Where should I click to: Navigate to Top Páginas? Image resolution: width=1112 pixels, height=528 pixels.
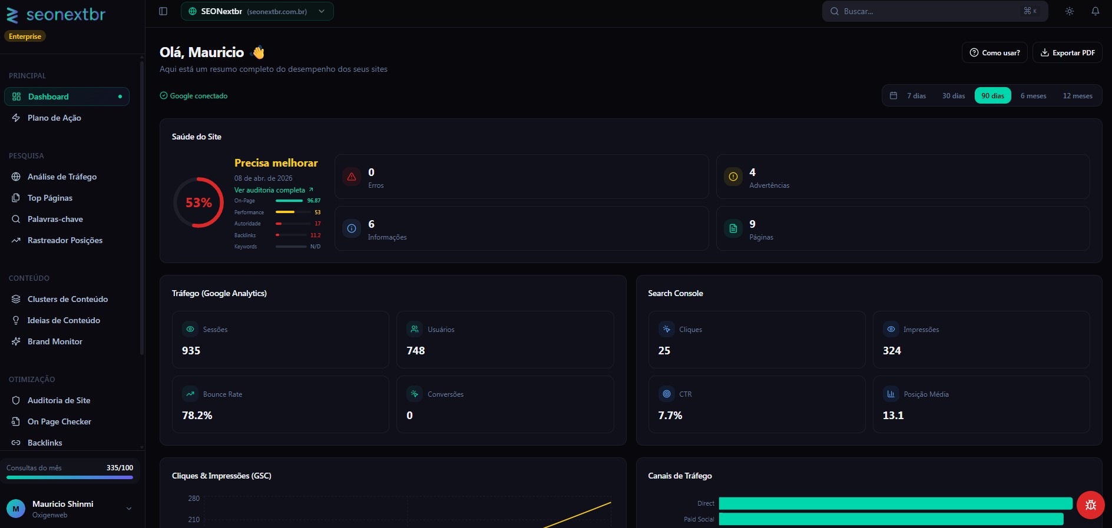67,198
